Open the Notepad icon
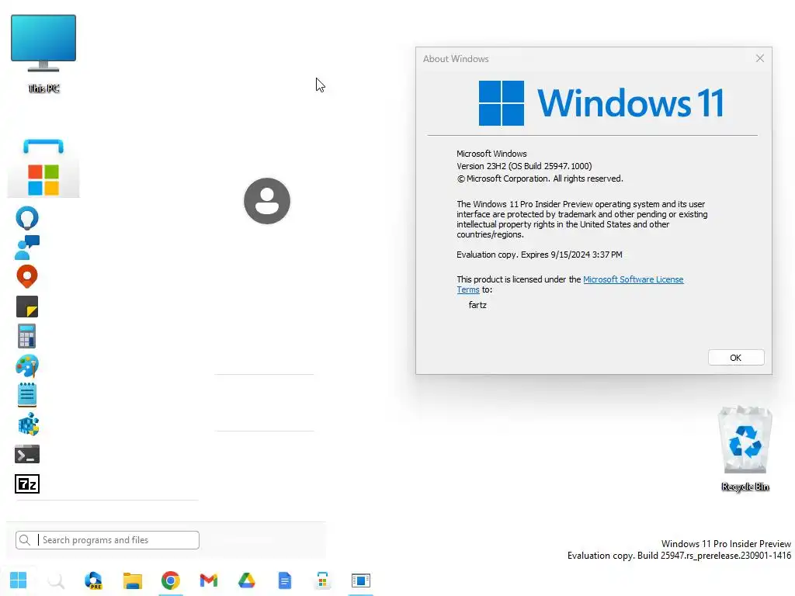The image size is (795, 596). (27, 395)
